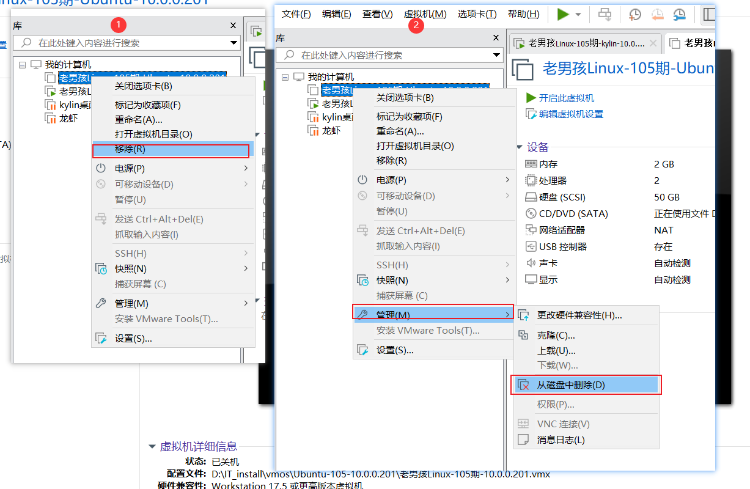Collapse 我的计算机 tree in the left window
Image resolution: width=750 pixels, height=489 pixels.
[x=22, y=64]
